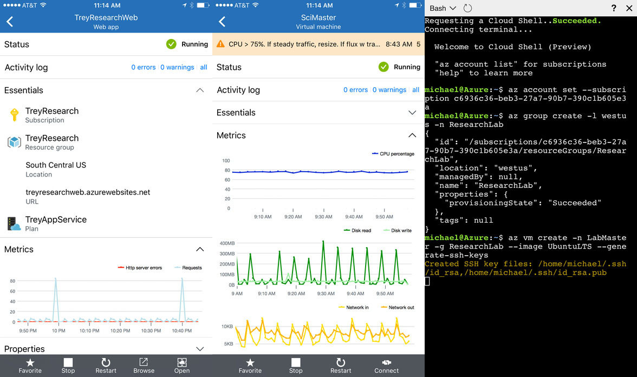The image size is (637, 377).
Task: Open the Bash shell type dropdown
Action: (x=443, y=8)
